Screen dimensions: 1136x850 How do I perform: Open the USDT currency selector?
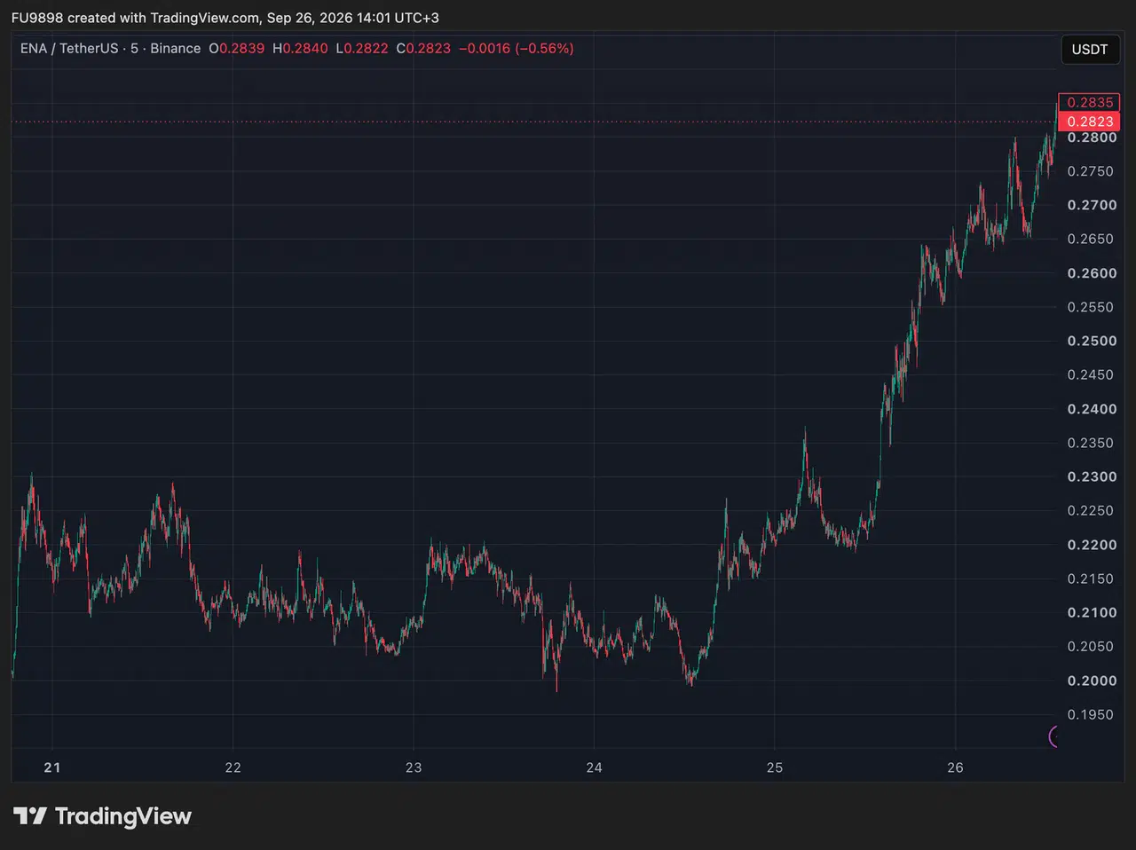coord(1090,50)
